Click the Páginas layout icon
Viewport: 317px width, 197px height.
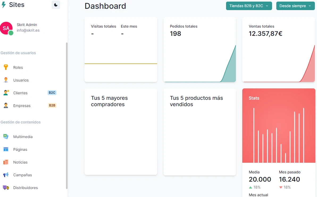[x=6, y=149]
